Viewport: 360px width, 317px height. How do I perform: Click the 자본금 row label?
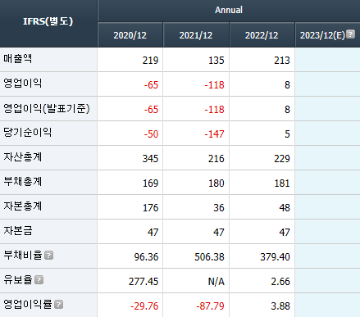[18, 231]
